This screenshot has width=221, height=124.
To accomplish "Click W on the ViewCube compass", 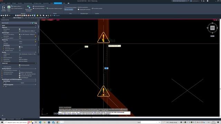I will pos(208,28).
